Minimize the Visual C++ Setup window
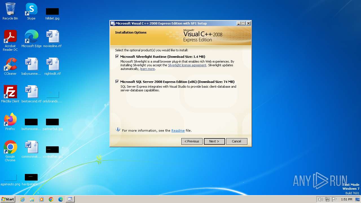Viewport: 361px width, 203px height. pyautogui.click(x=239, y=23)
